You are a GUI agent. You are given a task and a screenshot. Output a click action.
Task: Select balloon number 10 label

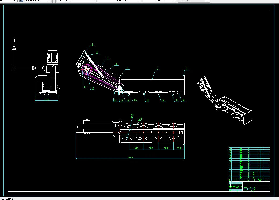pyautogui.click(x=163, y=101)
